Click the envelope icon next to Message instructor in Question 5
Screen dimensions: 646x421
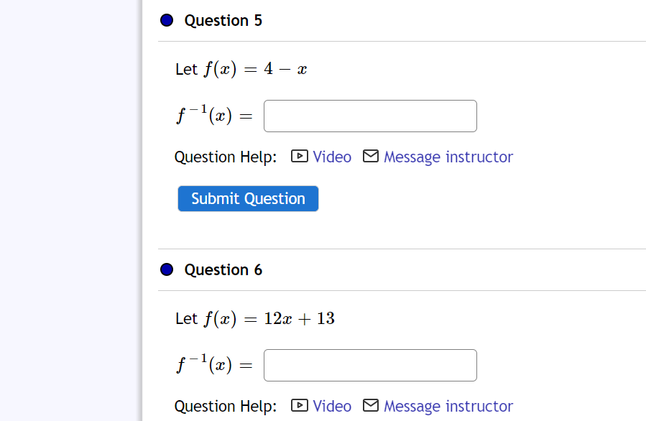(x=370, y=156)
